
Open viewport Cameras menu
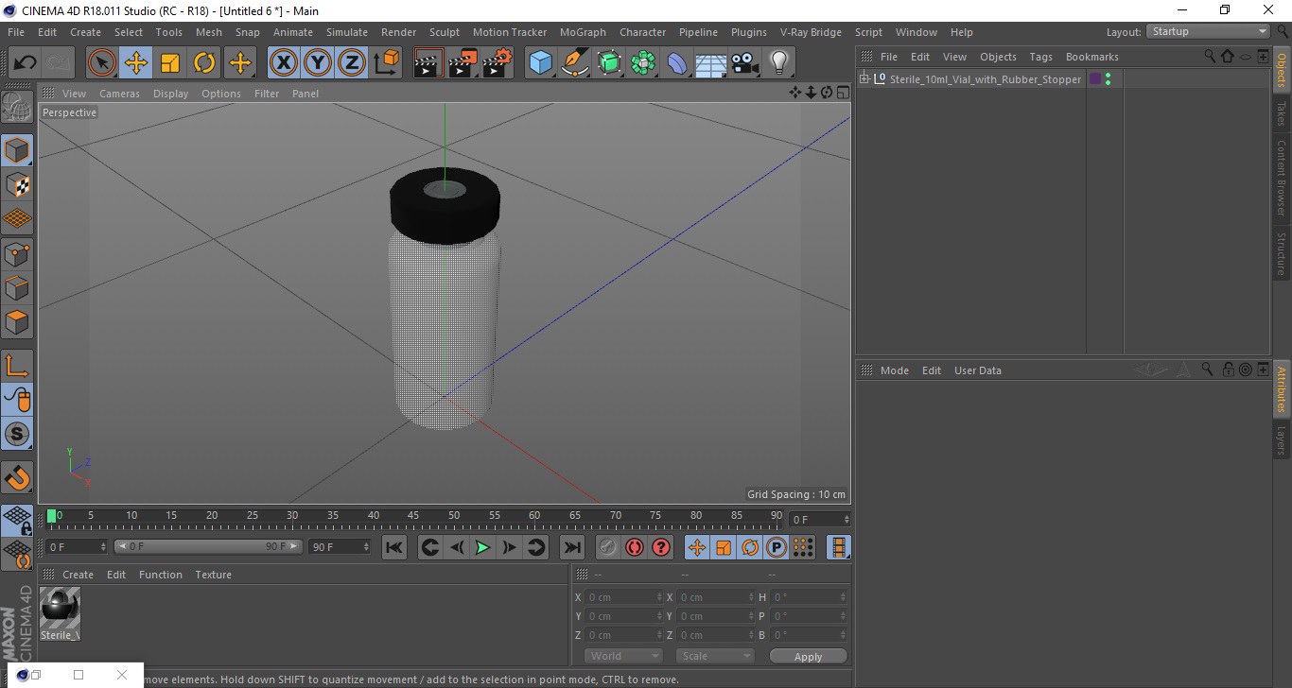point(119,94)
